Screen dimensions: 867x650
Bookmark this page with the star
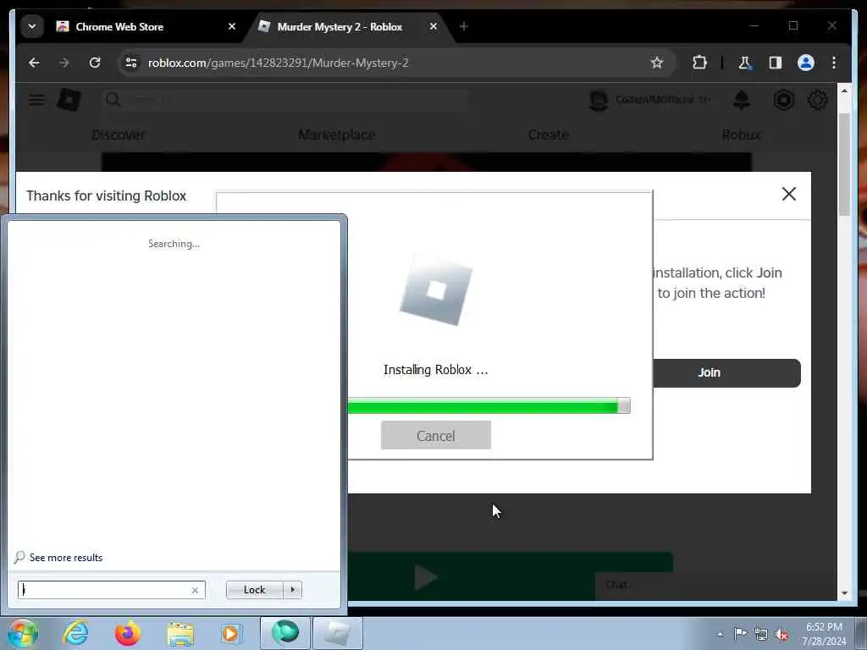tap(657, 63)
